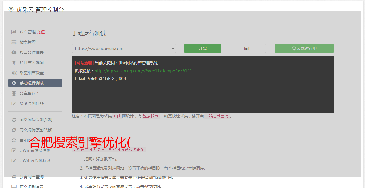The height and width of the screenshot is (188, 365).
Task: Click the gear icon beside 优采云 管理控制台
Action: (11, 9)
